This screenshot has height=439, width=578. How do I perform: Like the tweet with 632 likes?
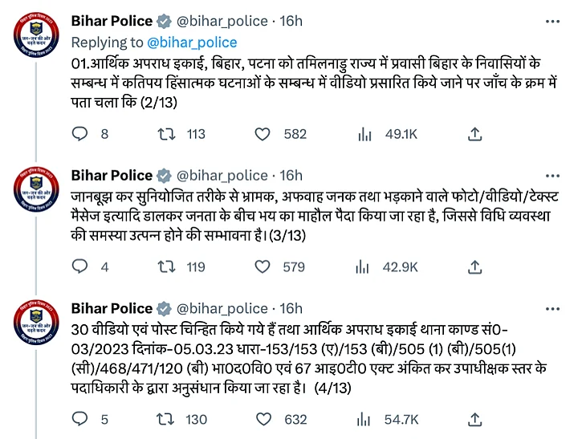[262, 418]
